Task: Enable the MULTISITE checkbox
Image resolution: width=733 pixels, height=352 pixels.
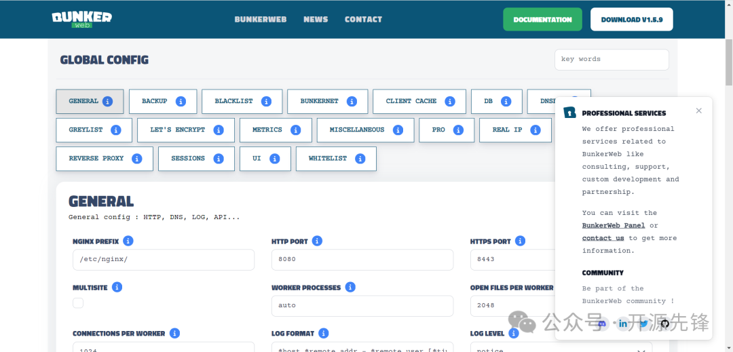Action: (x=78, y=303)
